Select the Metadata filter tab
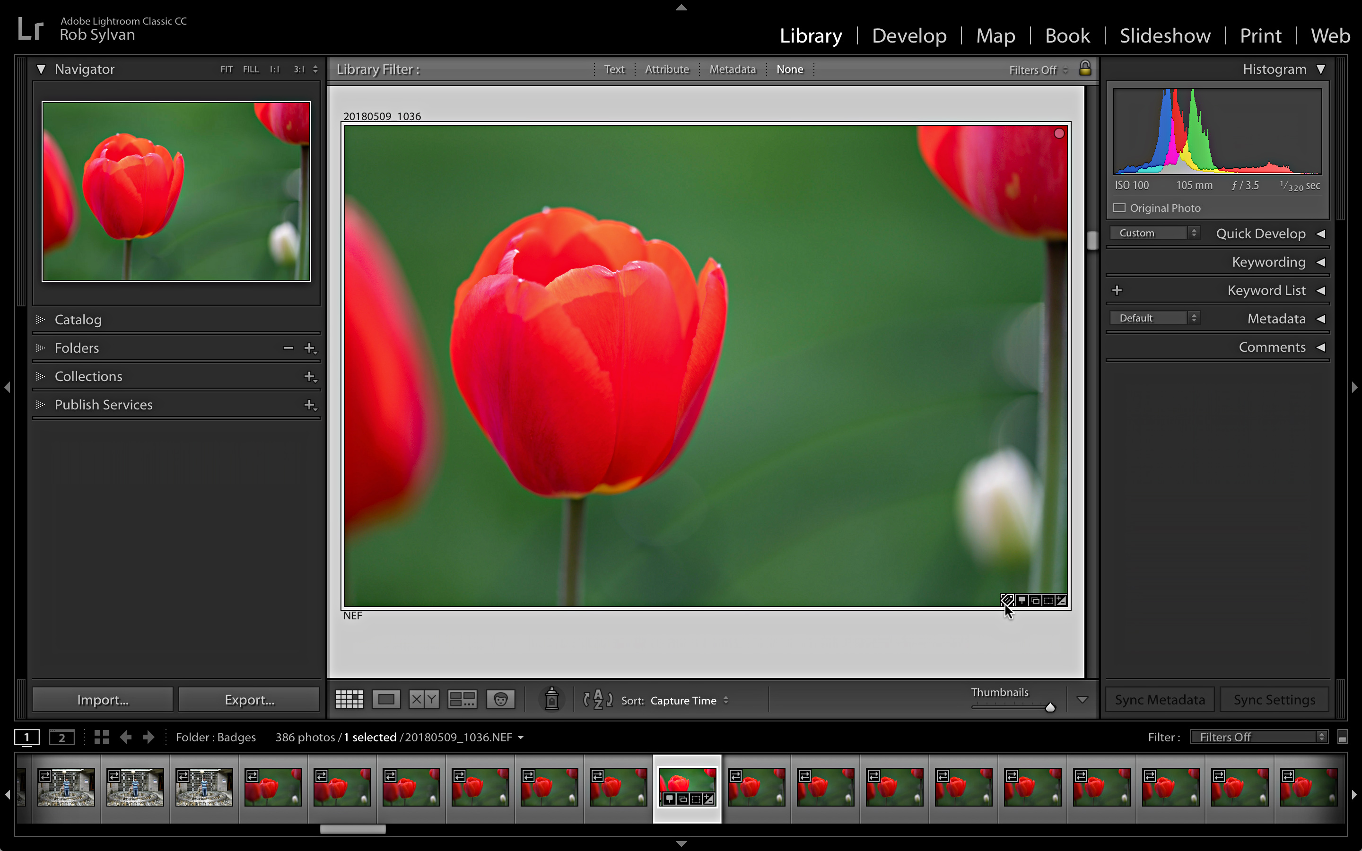 point(732,69)
